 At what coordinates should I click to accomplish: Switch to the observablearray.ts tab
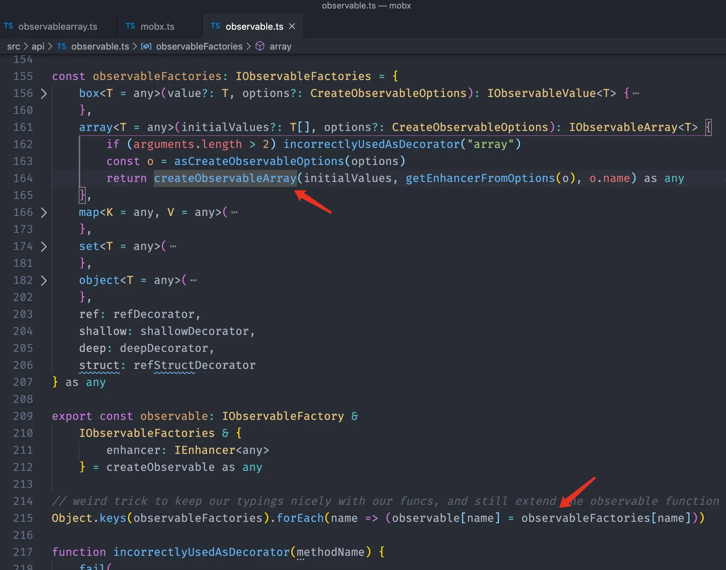click(58, 26)
